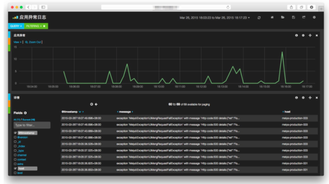Open table panel configuration gear
Screen dimensions: 329x184
[x=303, y=98]
